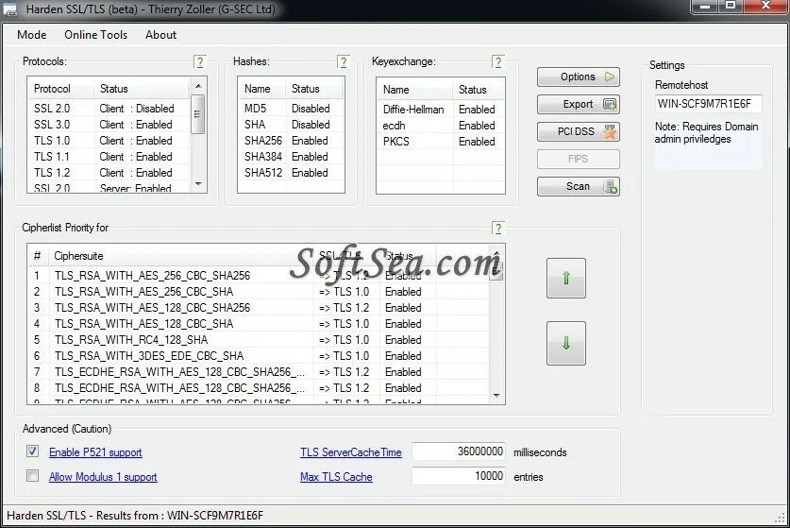Open the Enable P521 support link
Screen dimensions: 790x528
(x=95, y=452)
